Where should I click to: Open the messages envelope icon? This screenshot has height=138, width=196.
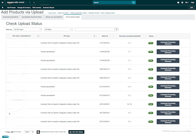tap(178, 3)
